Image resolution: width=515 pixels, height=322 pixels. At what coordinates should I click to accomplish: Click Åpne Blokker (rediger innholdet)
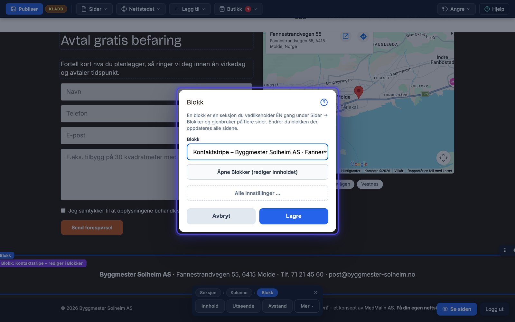[x=257, y=172]
